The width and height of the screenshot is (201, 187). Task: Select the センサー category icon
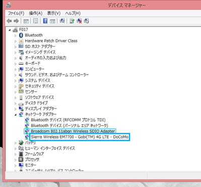21,91
